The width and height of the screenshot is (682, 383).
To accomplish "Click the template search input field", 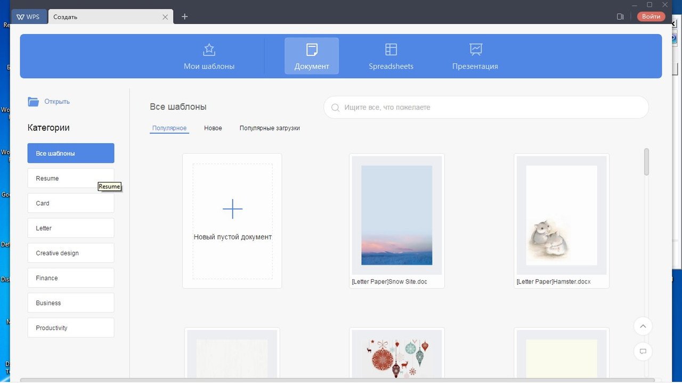I will point(486,107).
